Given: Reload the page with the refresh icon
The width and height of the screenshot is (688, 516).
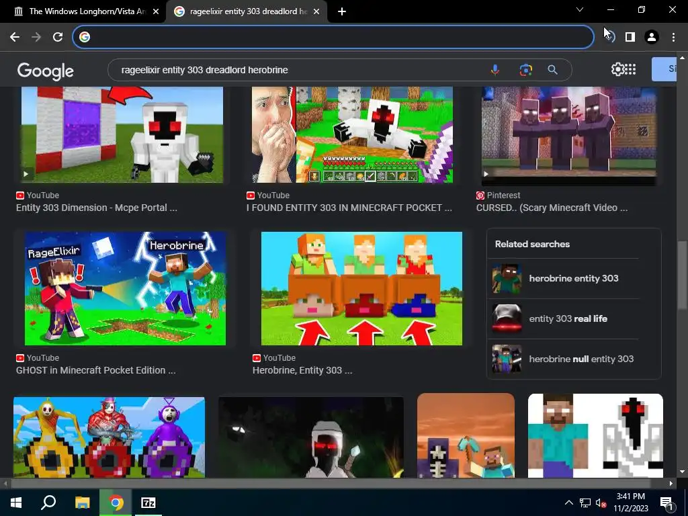Looking at the screenshot, I should pos(58,37).
